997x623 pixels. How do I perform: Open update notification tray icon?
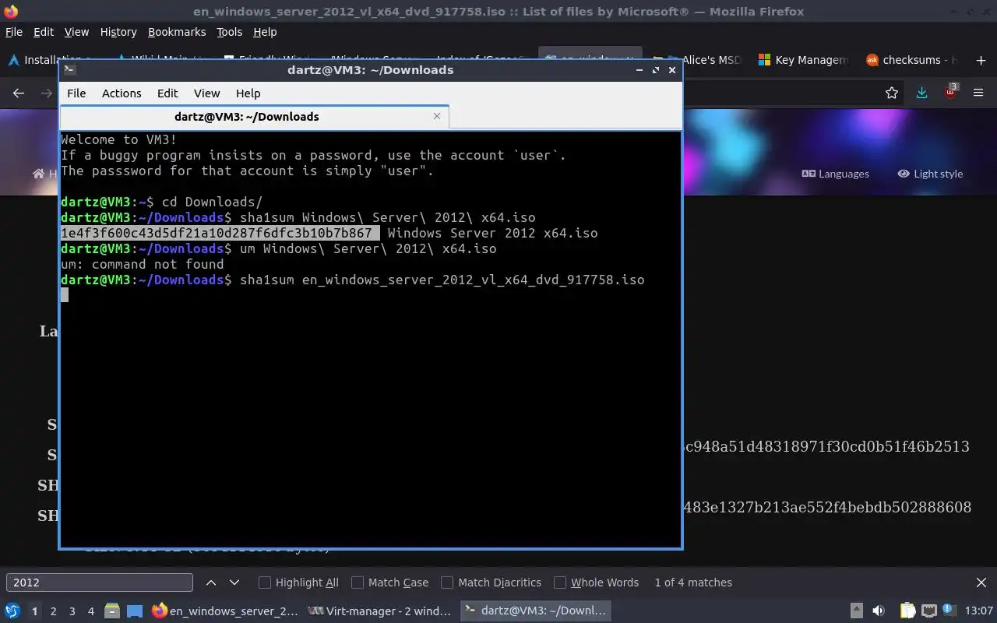pos(949,610)
